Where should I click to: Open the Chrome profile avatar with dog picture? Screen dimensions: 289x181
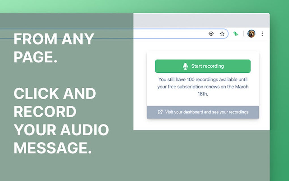coord(251,33)
